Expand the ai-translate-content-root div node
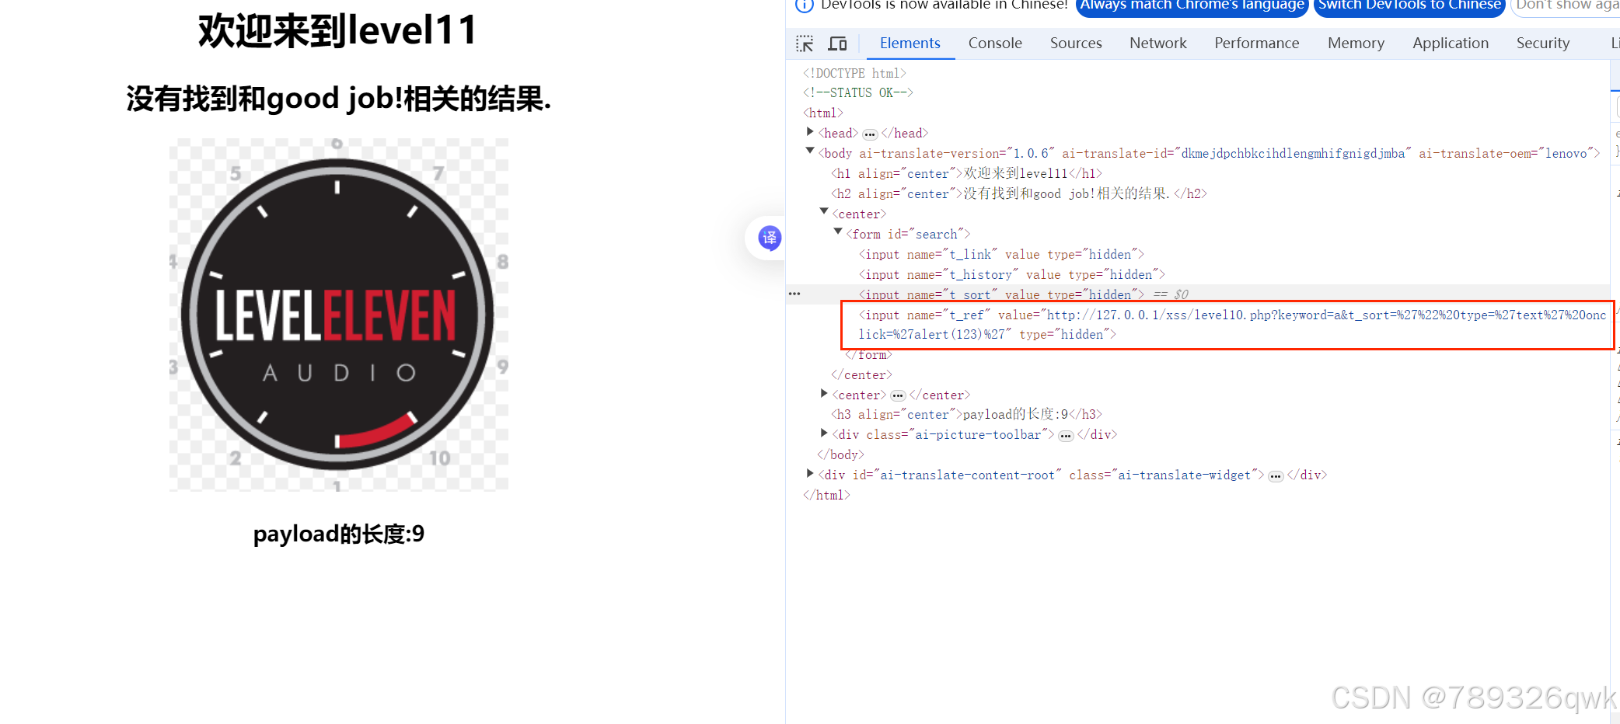 coord(810,474)
